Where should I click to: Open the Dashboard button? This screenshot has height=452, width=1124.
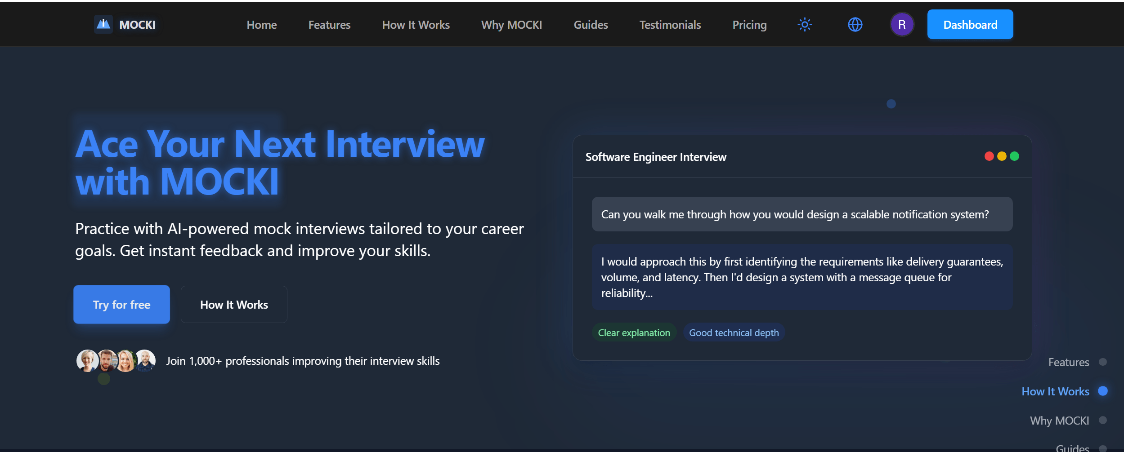970,25
